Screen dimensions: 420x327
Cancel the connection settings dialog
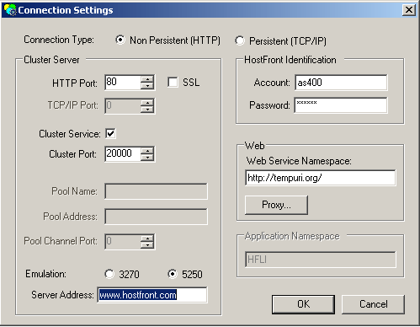(373, 304)
